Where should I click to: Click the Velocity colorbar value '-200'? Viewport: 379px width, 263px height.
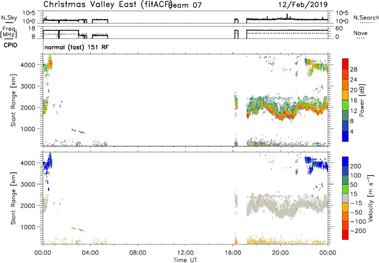point(358,231)
